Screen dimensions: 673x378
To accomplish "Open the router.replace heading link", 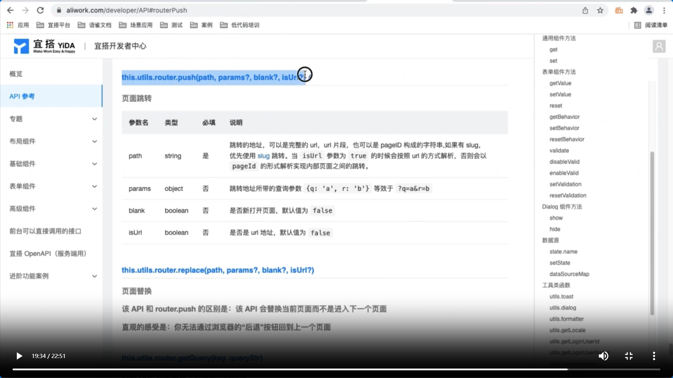I will pos(217,270).
